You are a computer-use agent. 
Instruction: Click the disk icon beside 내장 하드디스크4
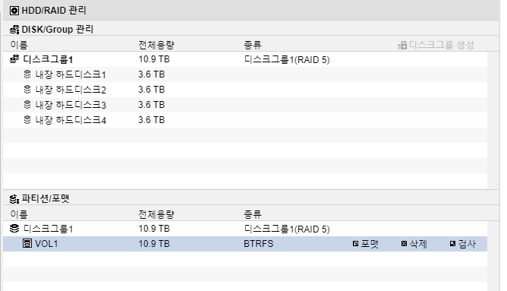tap(27, 120)
